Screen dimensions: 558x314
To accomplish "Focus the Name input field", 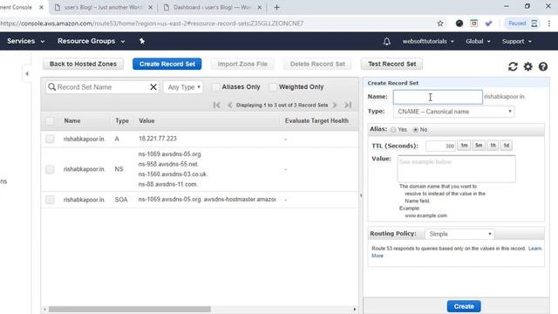I will coord(438,97).
